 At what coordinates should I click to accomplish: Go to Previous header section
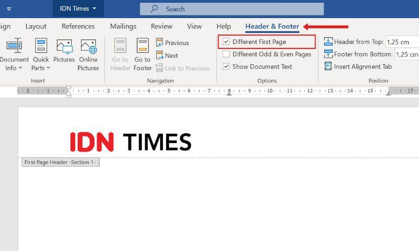pyautogui.click(x=172, y=43)
